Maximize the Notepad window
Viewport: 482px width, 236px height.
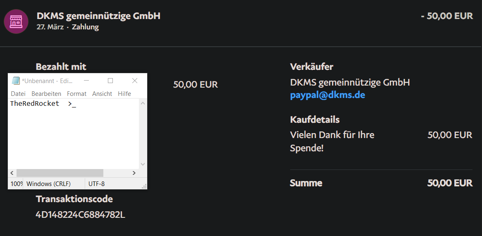pyautogui.click(x=110, y=81)
